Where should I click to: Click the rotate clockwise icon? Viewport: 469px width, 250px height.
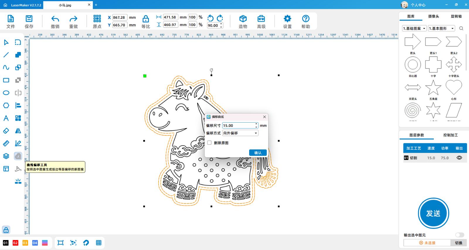pyautogui.click(x=220, y=18)
